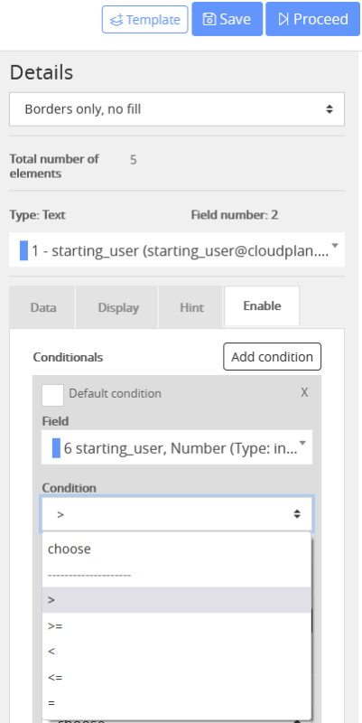Open the Hint tab

pyautogui.click(x=191, y=307)
